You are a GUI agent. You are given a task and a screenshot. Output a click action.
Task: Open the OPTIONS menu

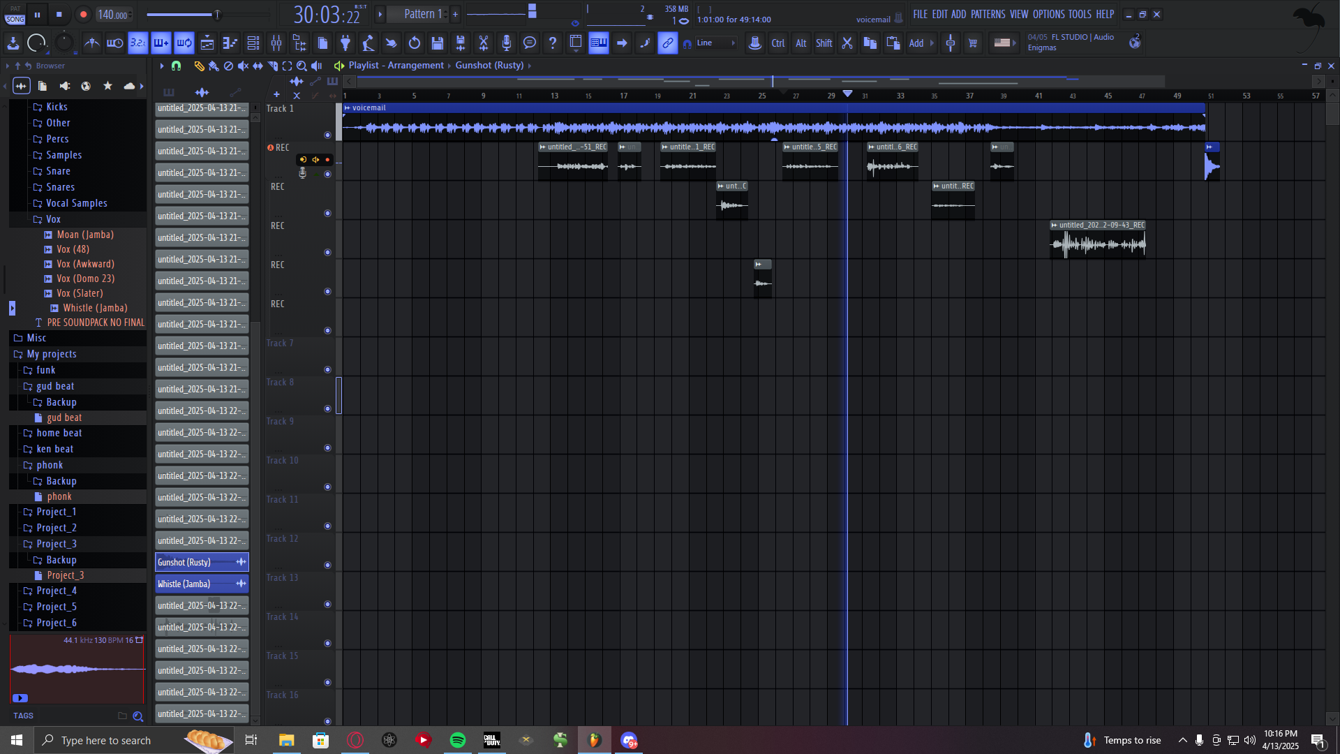(1048, 14)
